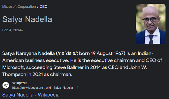Click the slash separator between Microsoft Corporation and CEO

click(x=38, y=6)
